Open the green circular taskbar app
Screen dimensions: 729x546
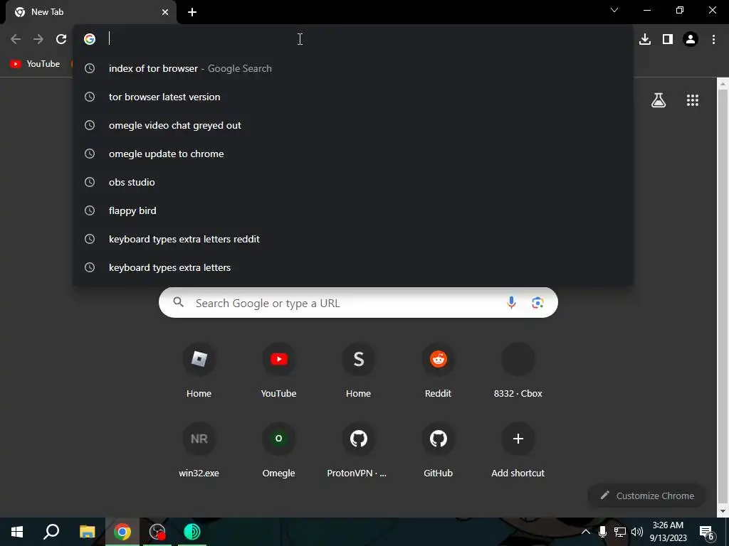click(192, 532)
